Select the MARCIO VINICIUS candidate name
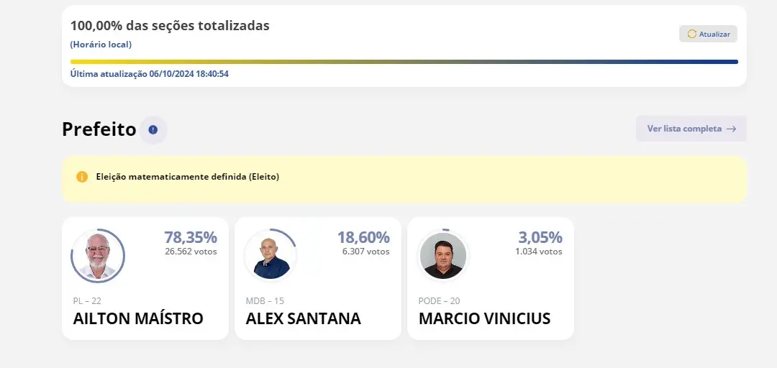The image size is (777, 368). click(x=484, y=318)
